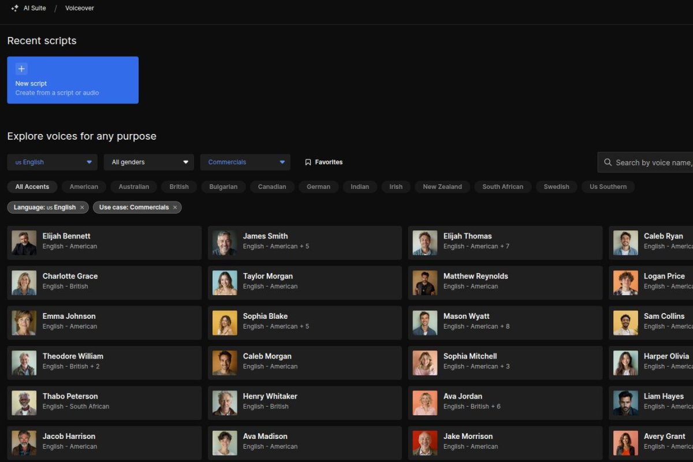Screen dimensions: 693x462
Task: Choose the Jake Morrison voice card
Action: click(505, 443)
